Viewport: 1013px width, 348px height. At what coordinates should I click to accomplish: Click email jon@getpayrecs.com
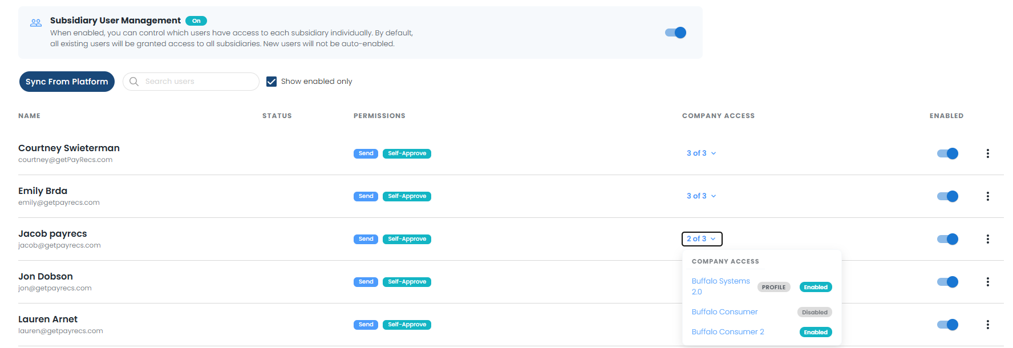click(x=55, y=288)
